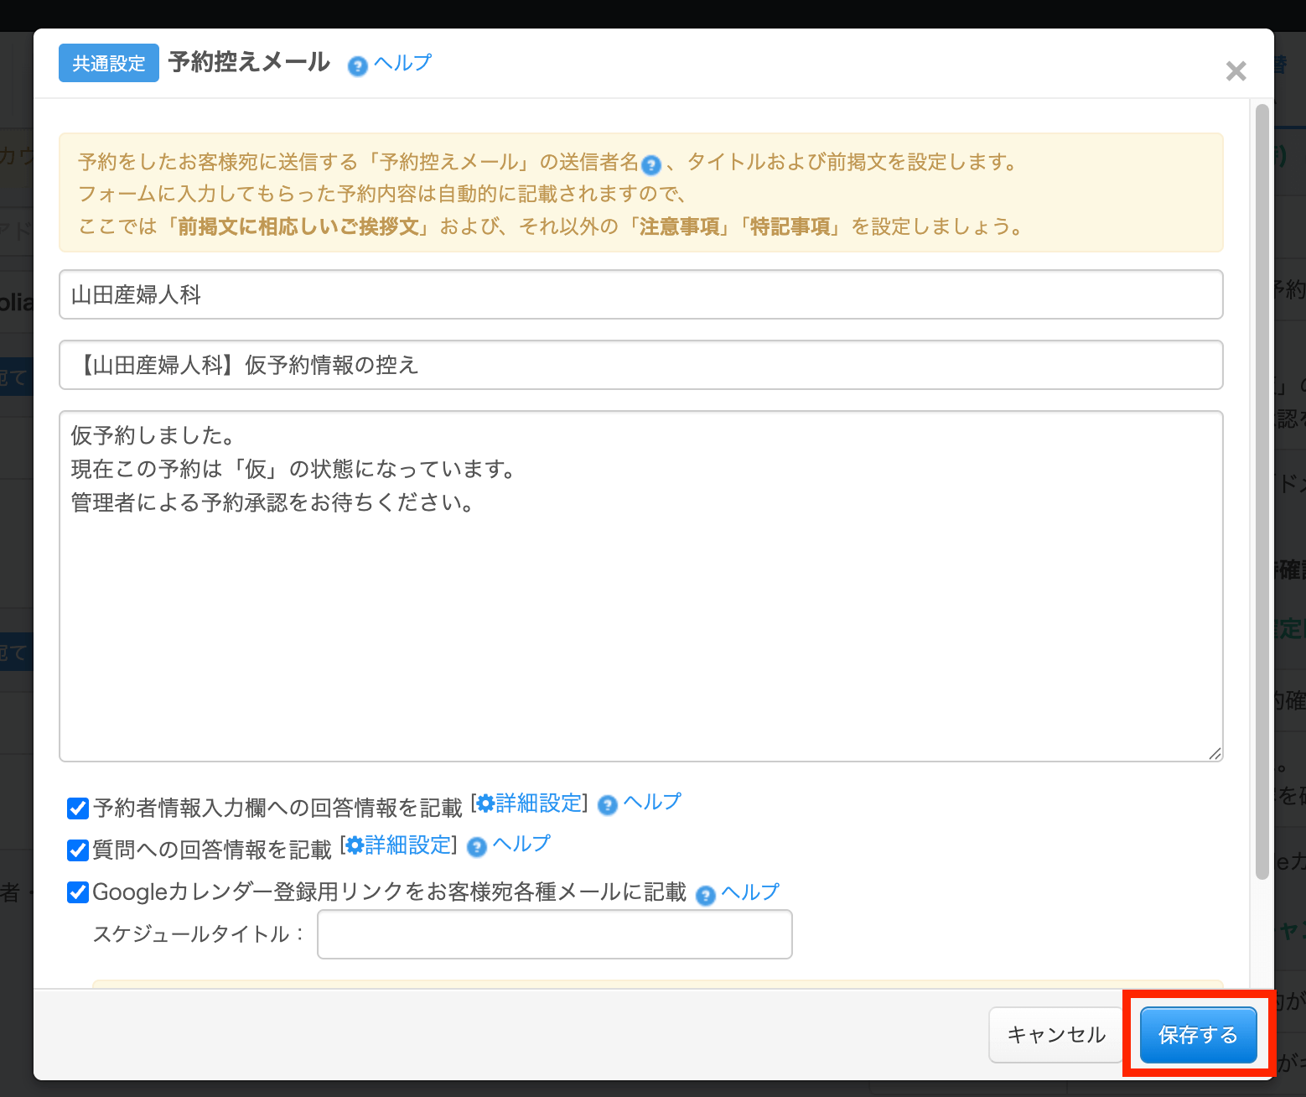Image resolution: width=1306 pixels, height=1097 pixels.
Task: Click the help icon beside the 予約控えメール title
Action: coord(358,66)
